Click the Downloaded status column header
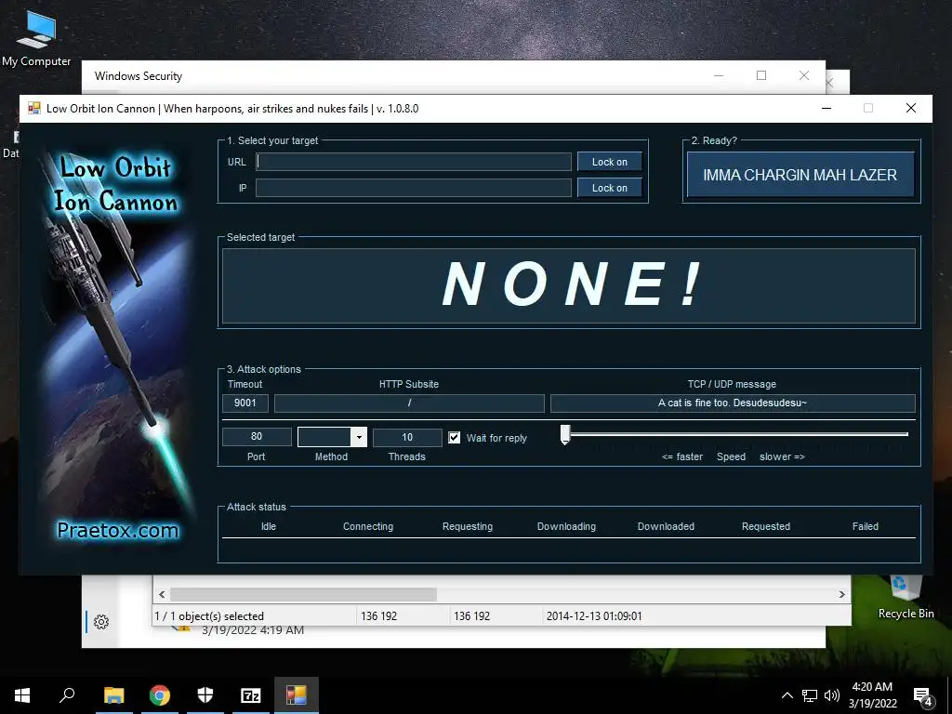This screenshot has width=952, height=714. tap(666, 526)
